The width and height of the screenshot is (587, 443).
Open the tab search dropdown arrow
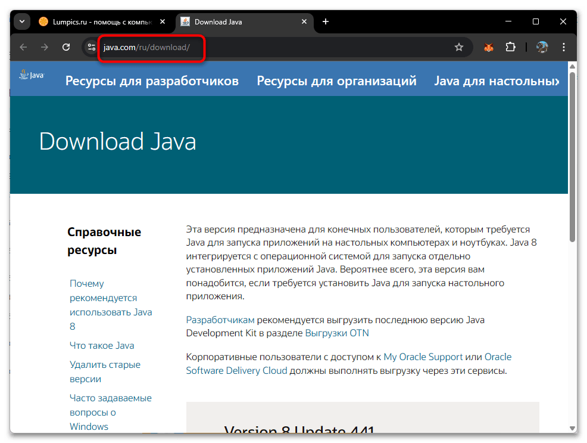[x=22, y=21]
